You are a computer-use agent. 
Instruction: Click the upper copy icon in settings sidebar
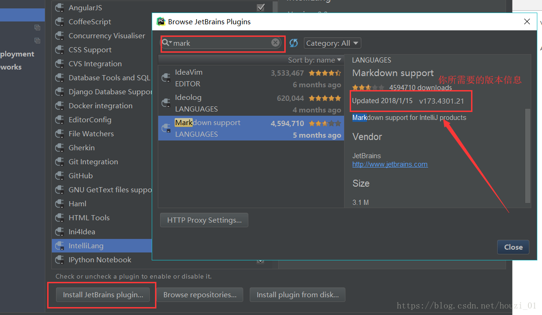[37, 27]
